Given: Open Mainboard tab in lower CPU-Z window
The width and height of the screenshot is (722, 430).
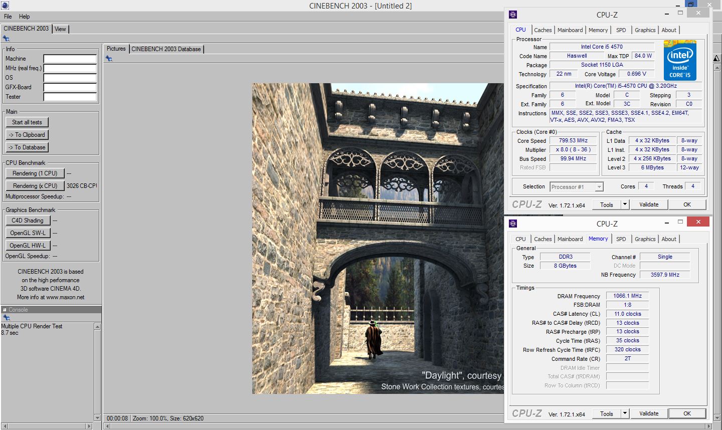Looking at the screenshot, I should tap(570, 239).
